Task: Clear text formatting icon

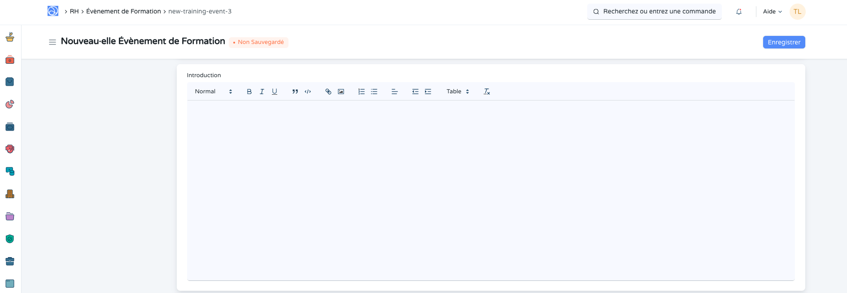Action: pyautogui.click(x=487, y=92)
